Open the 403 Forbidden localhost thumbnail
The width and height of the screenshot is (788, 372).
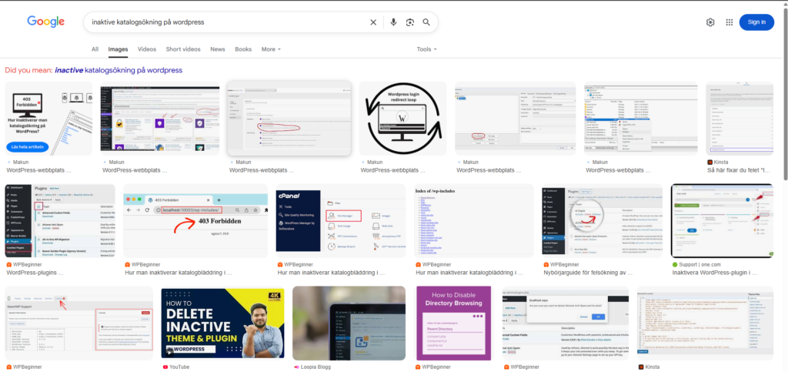tap(195, 220)
